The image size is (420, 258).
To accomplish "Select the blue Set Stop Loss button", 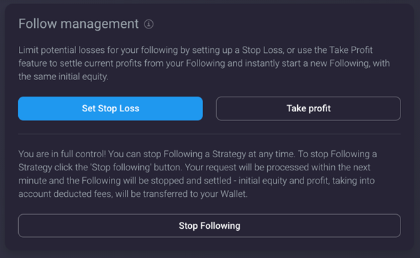I will (x=110, y=108).
